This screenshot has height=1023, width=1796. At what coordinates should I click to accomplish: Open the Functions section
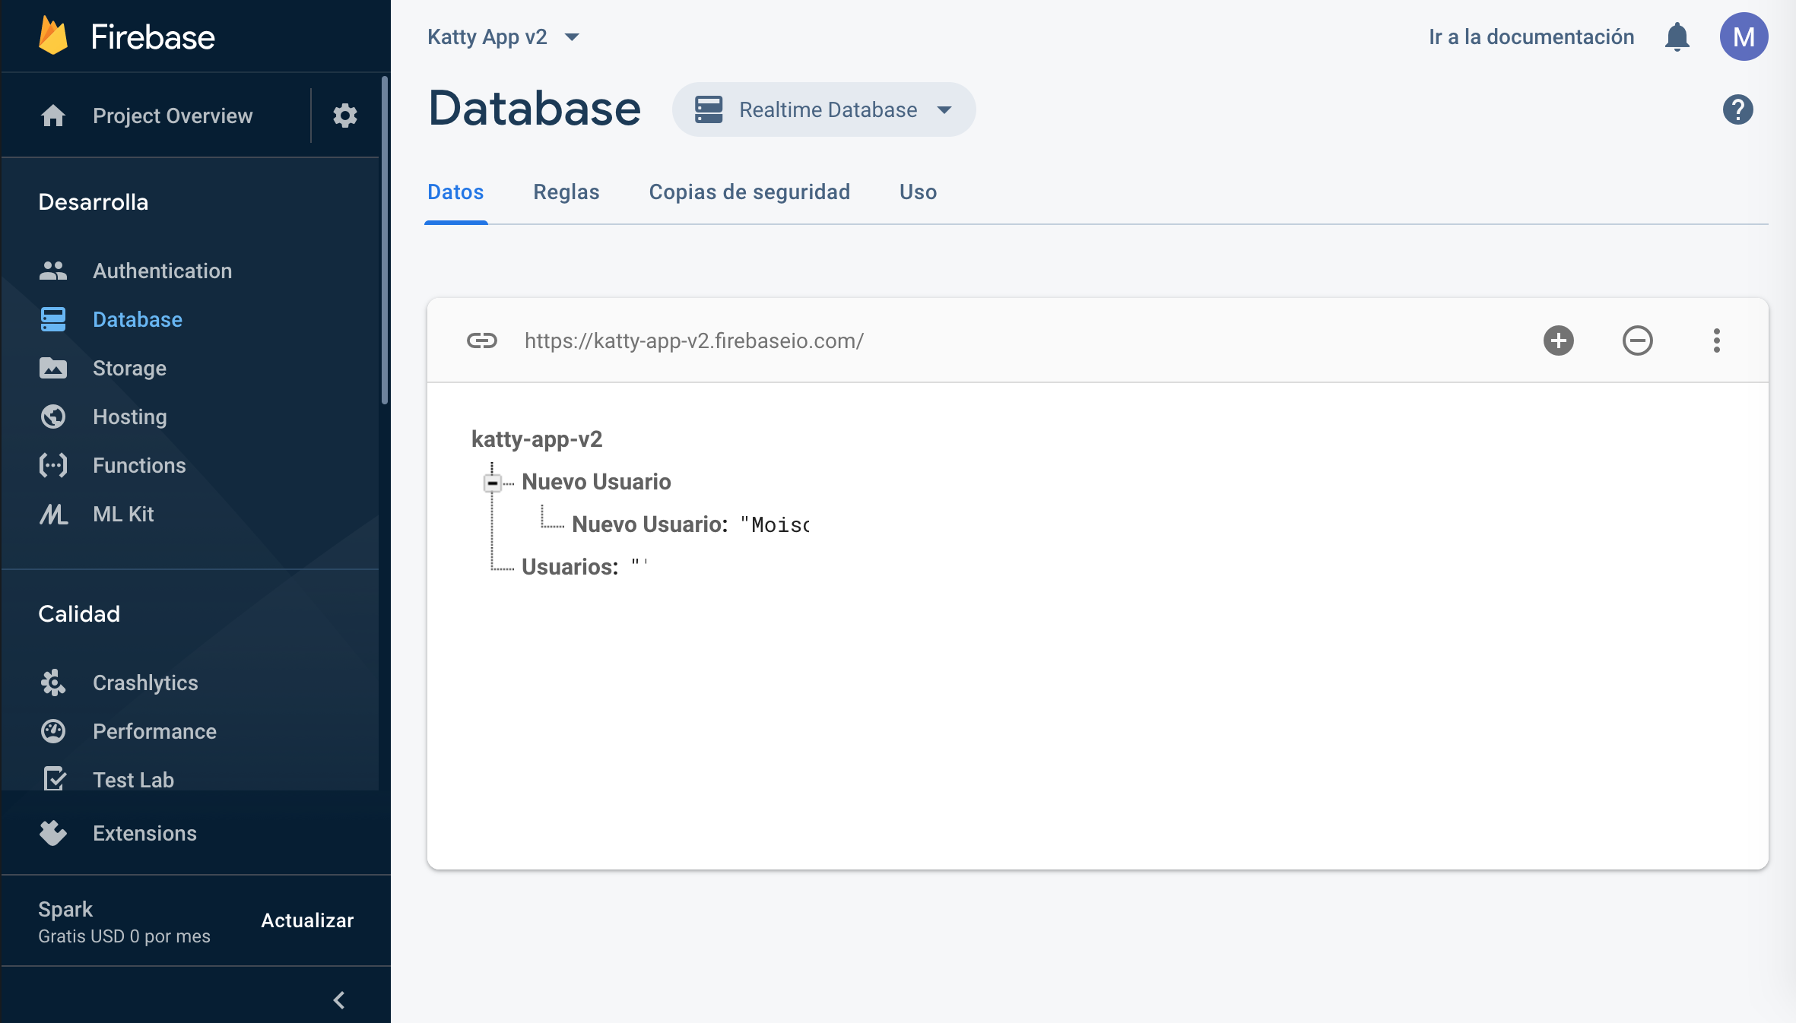point(139,465)
